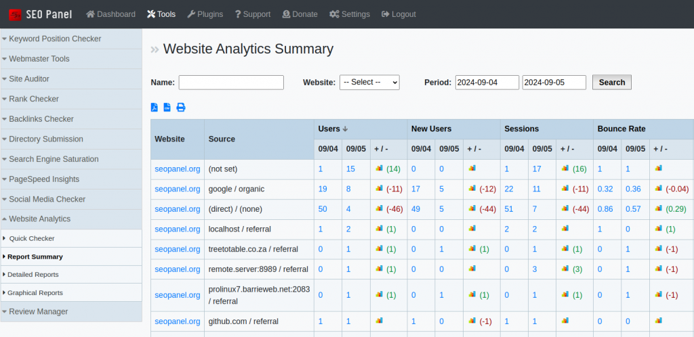
Task: Open Sessions graph icon for (direct) / (none)
Action: [x=565, y=208]
